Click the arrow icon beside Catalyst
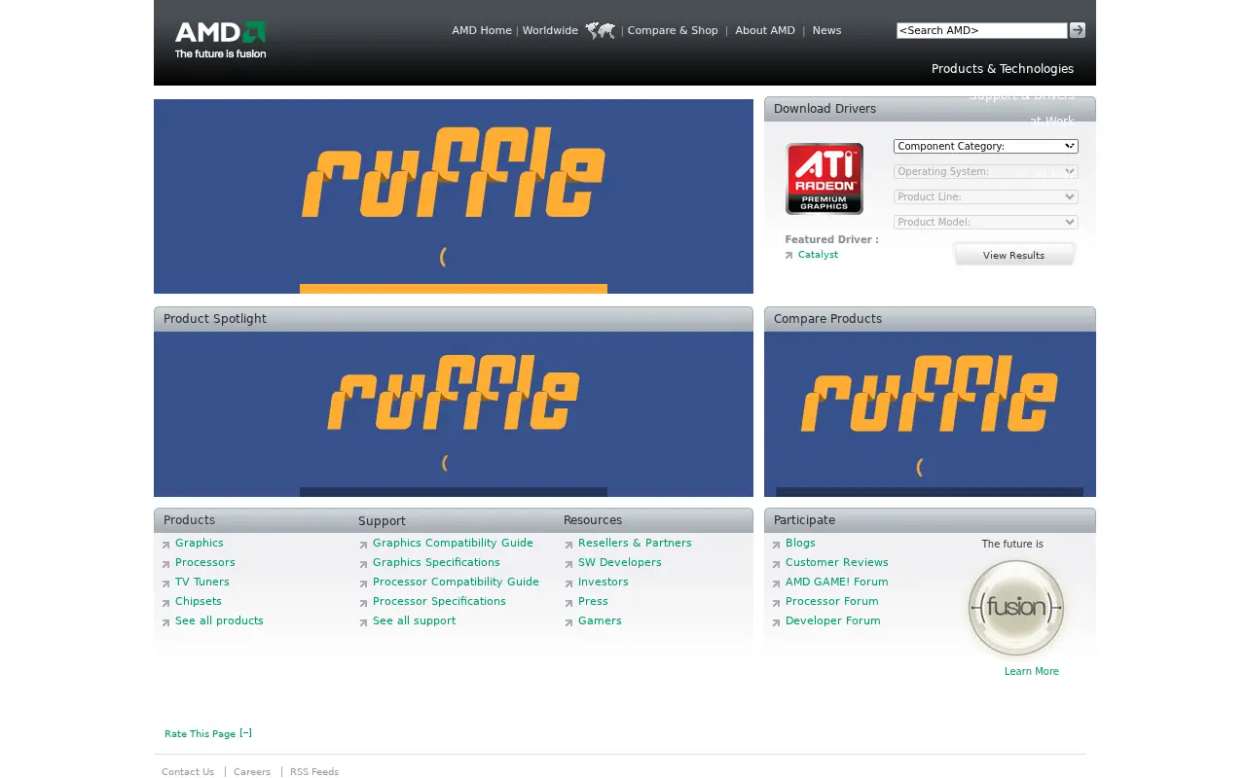 (x=788, y=256)
